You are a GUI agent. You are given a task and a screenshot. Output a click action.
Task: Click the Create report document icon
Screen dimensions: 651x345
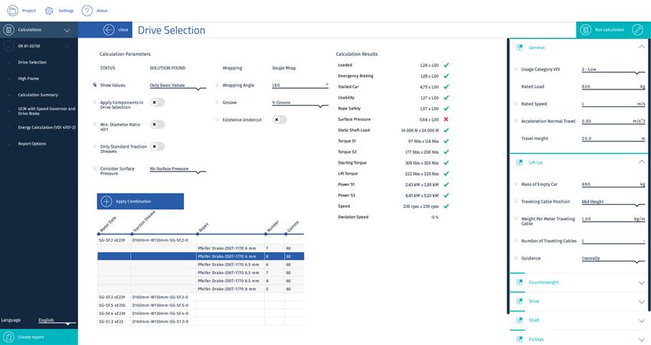(9, 337)
